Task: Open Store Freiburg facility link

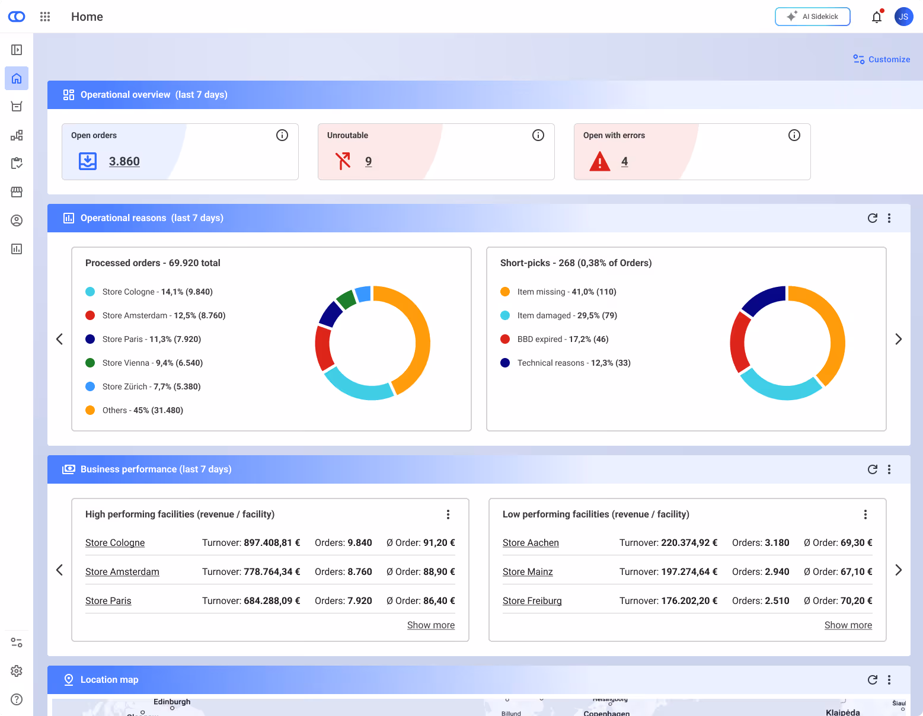Action: 532,601
